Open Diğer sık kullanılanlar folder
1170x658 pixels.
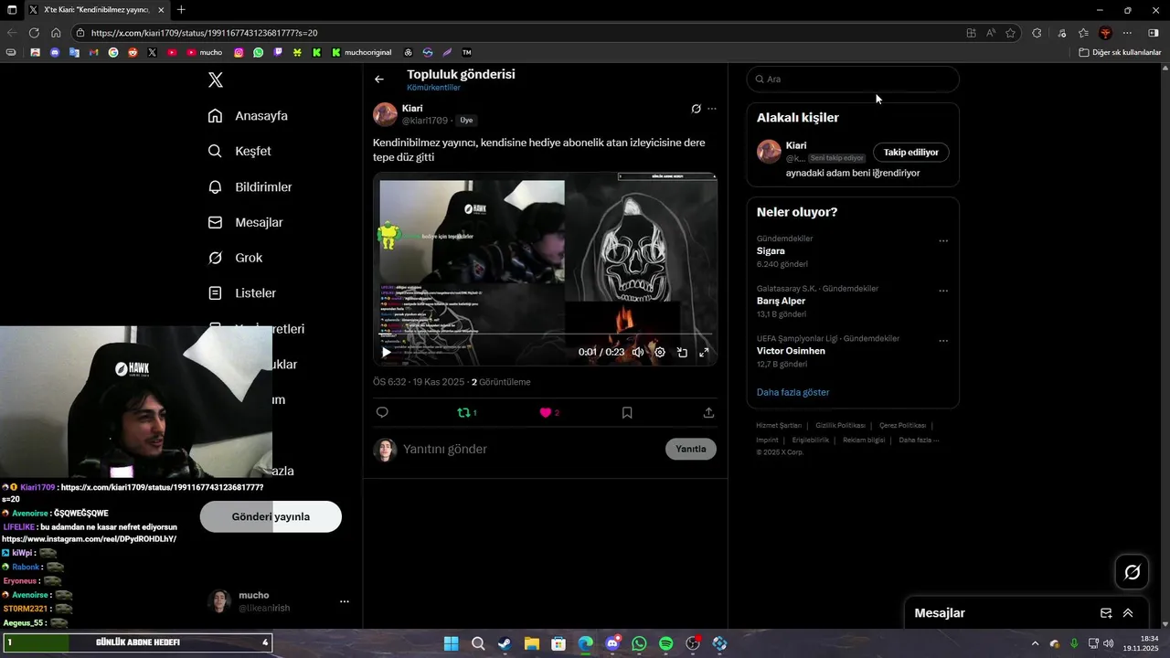coord(1121,52)
